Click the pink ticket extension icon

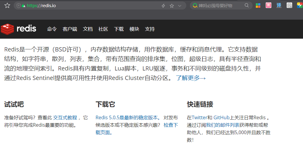(268, 5)
